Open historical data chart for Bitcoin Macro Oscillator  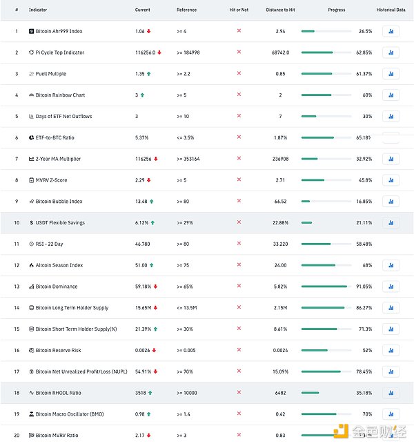391,414
